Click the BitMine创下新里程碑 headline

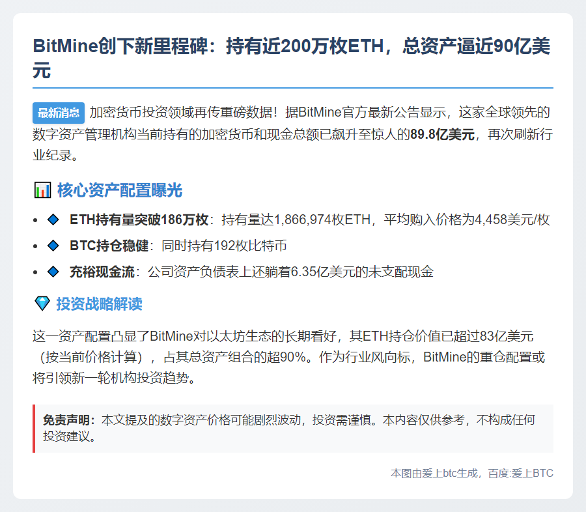point(292,57)
